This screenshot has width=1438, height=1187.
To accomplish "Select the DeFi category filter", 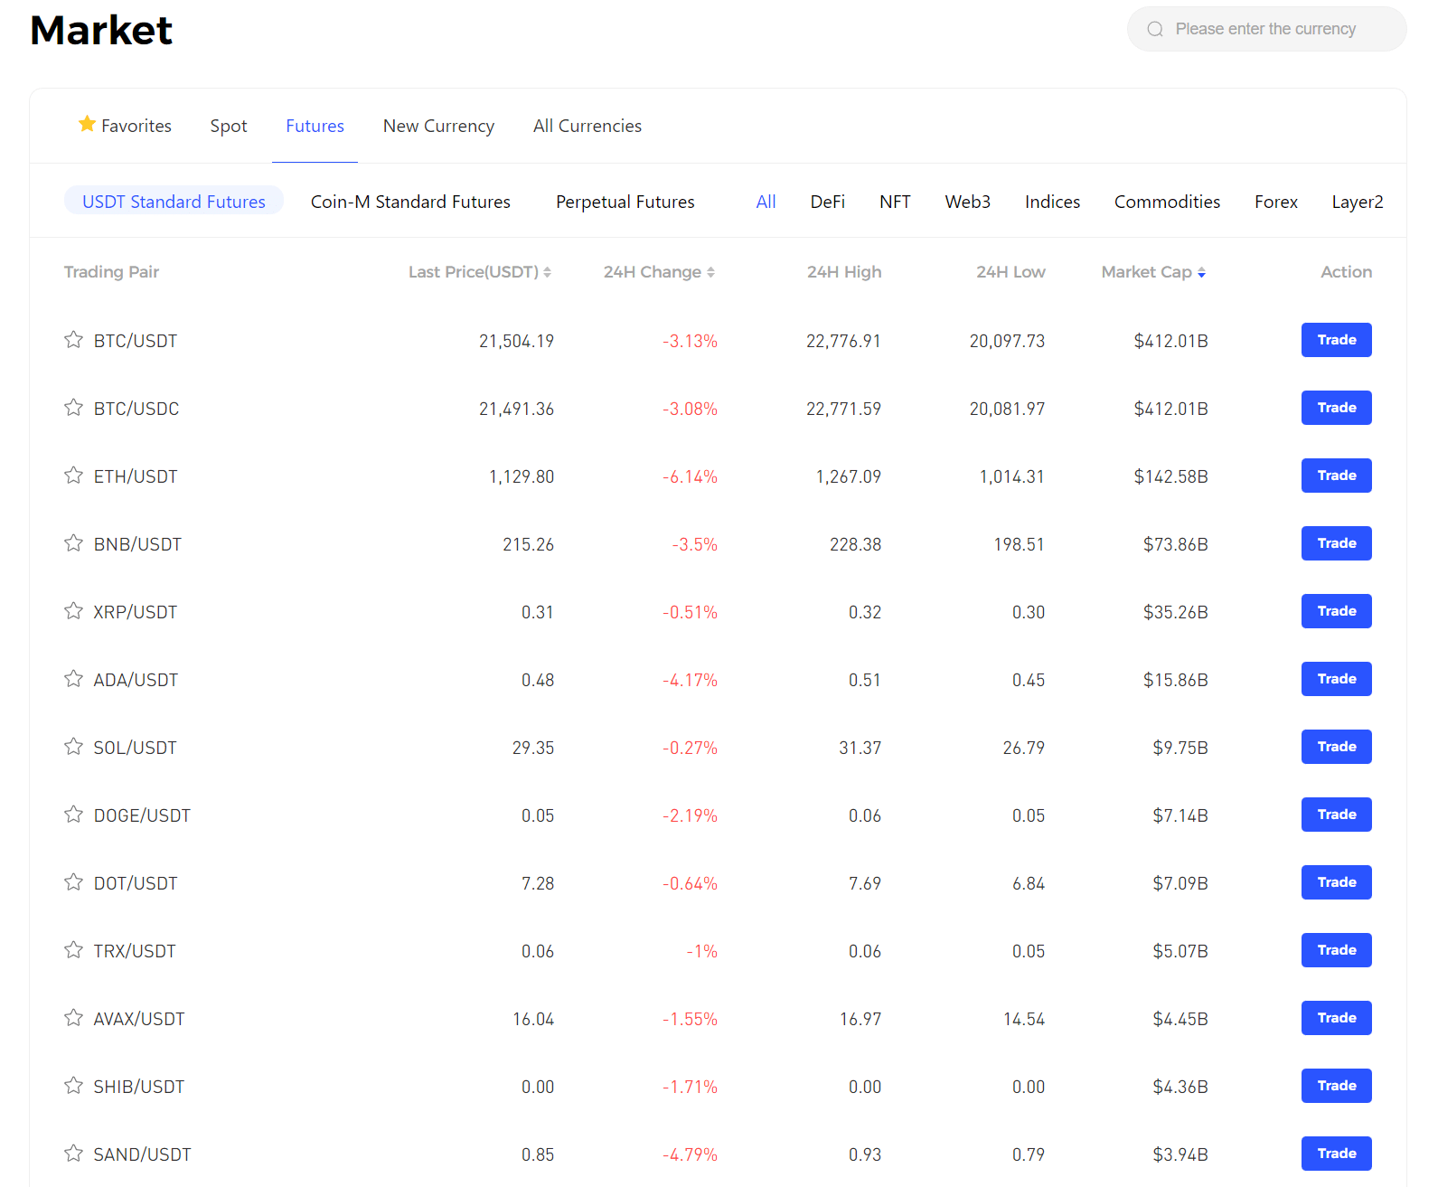I will [827, 202].
